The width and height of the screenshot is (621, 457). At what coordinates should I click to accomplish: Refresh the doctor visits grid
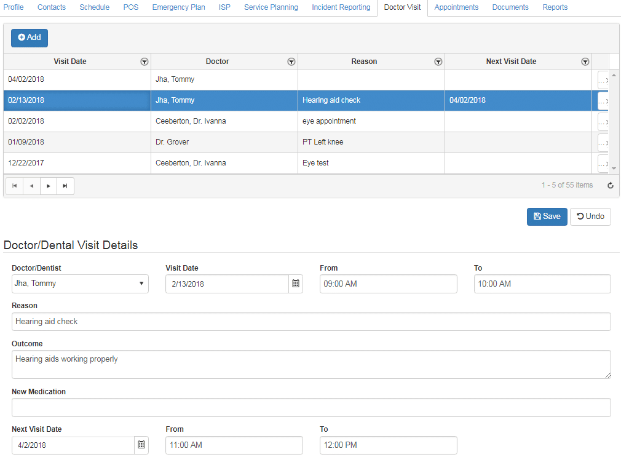click(x=610, y=186)
